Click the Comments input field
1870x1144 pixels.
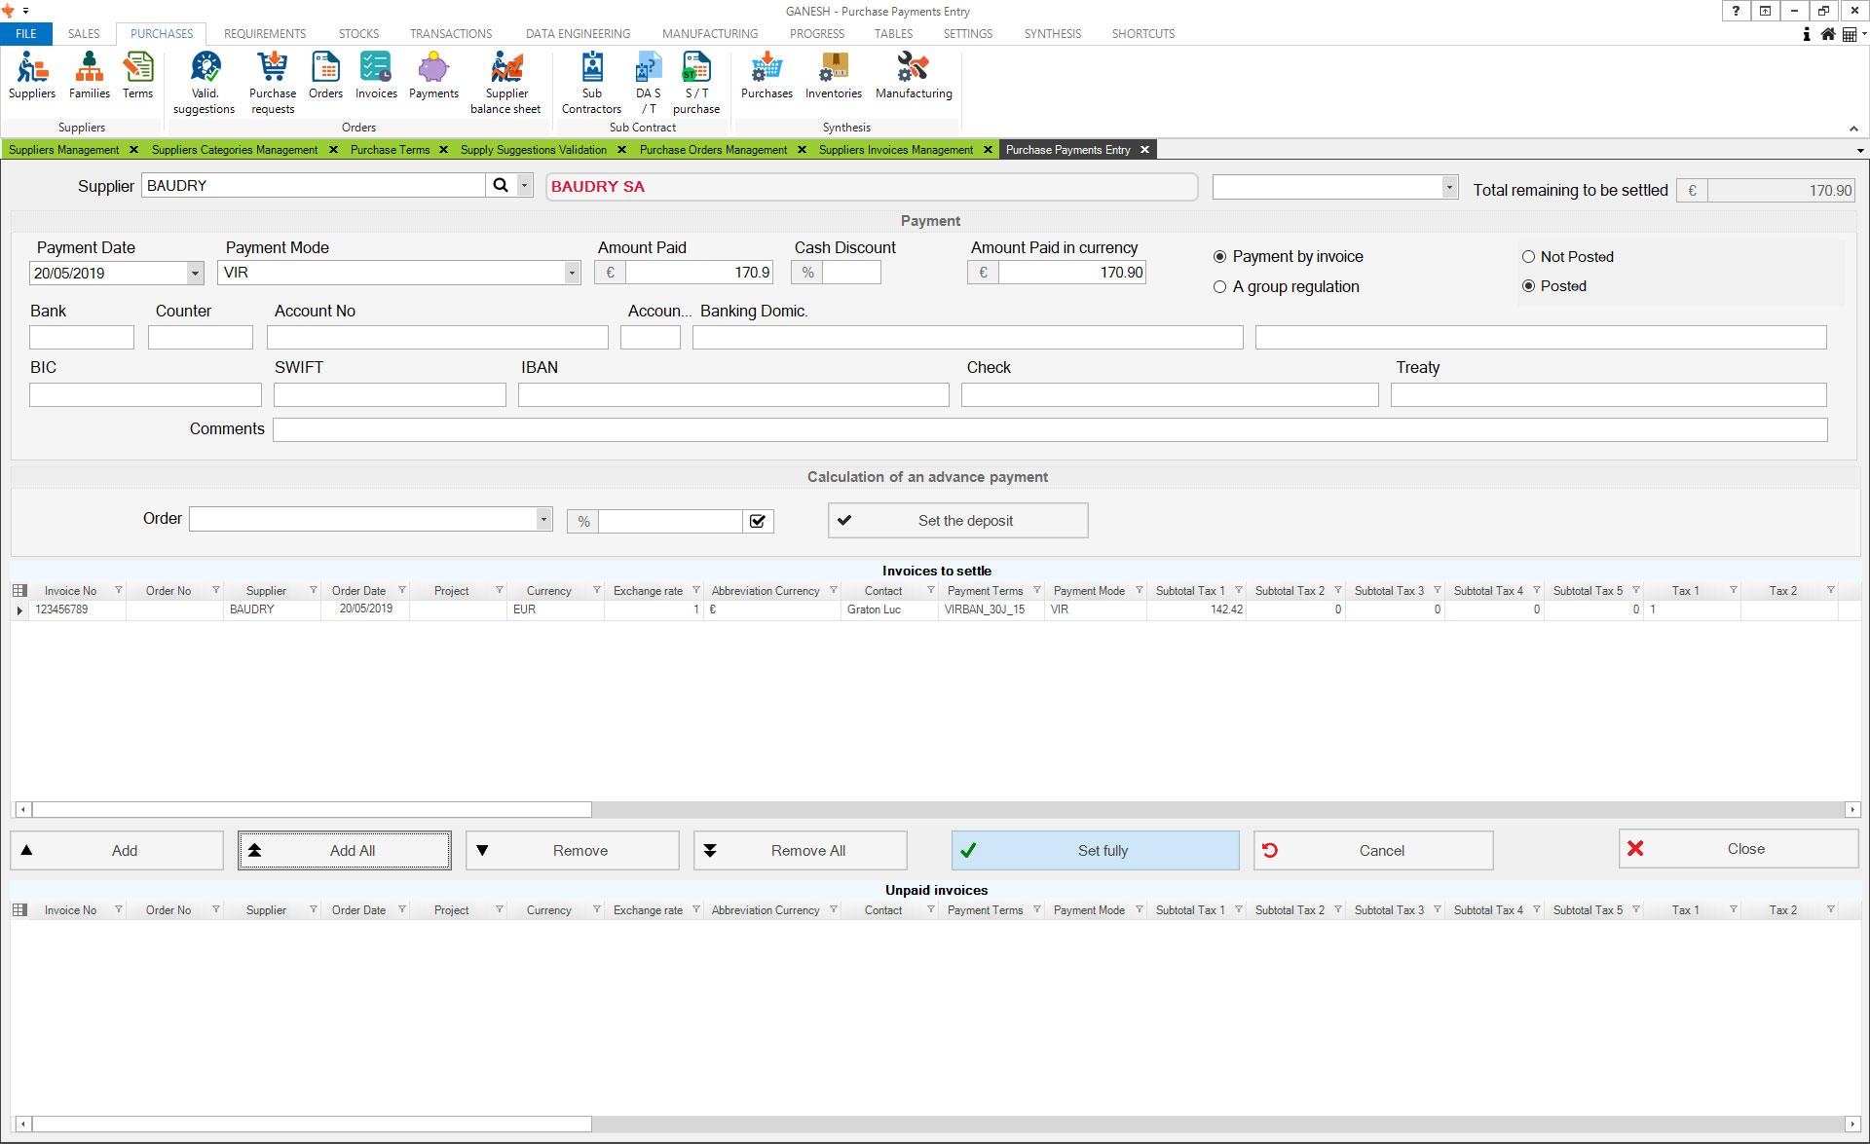click(x=1049, y=429)
